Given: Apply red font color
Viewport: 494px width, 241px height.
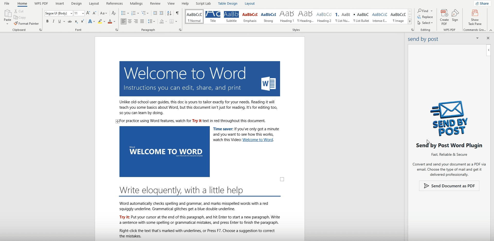Looking at the screenshot, I should pos(110,21).
